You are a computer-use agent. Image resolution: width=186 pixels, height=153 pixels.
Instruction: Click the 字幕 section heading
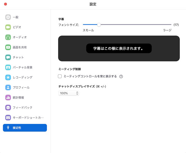pos(61,19)
